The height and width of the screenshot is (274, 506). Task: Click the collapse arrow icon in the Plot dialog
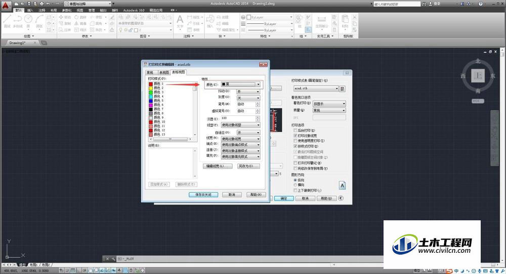[x=341, y=198]
